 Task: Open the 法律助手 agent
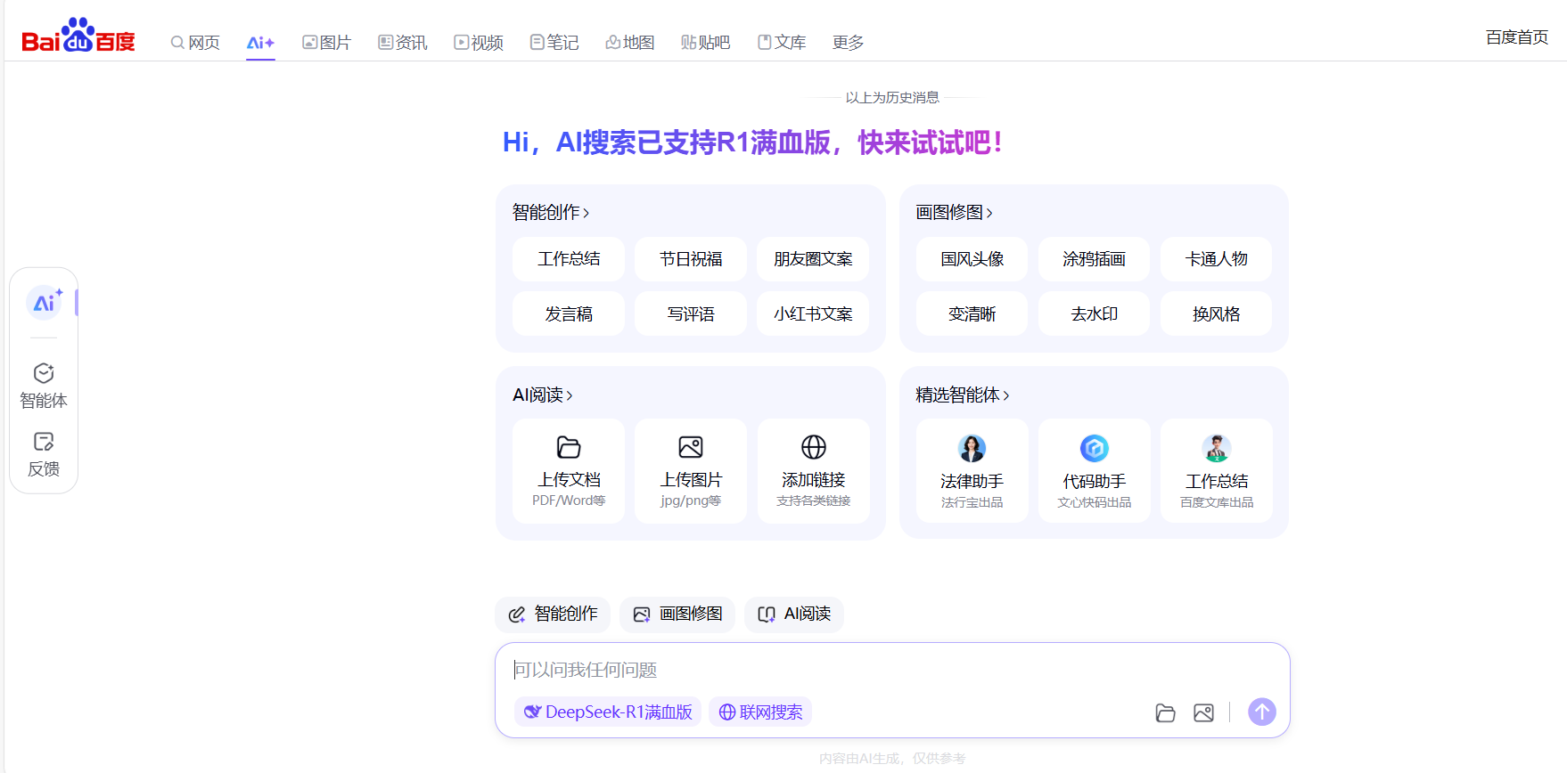(972, 471)
